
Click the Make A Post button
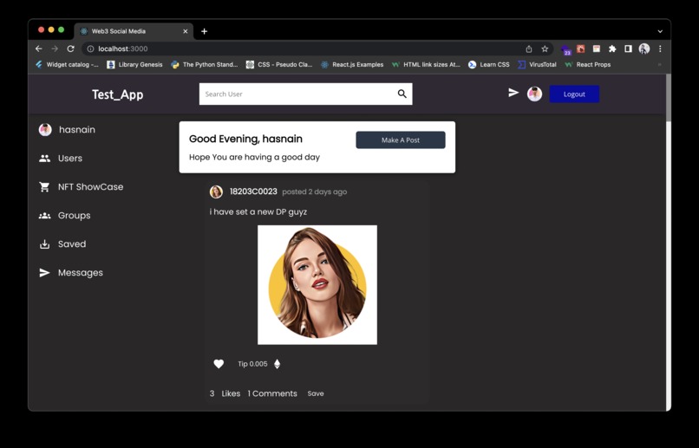click(x=401, y=140)
